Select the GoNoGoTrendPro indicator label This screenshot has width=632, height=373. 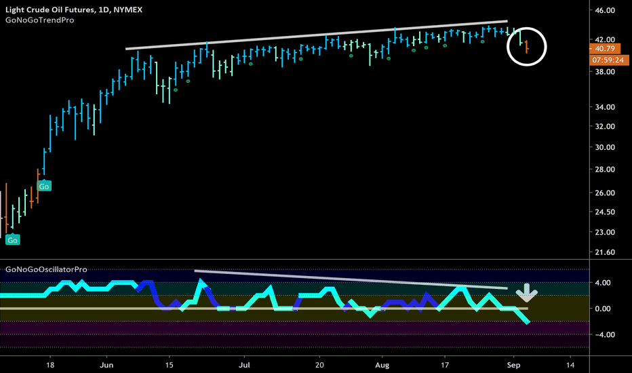(x=39, y=20)
